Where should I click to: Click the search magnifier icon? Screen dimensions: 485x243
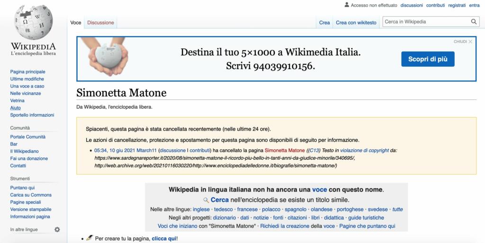[x=474, y=22]
